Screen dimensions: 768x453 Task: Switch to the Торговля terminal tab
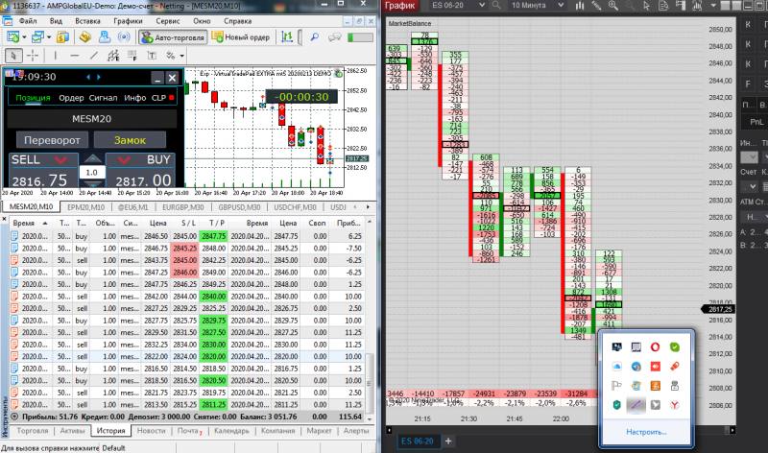33,431
